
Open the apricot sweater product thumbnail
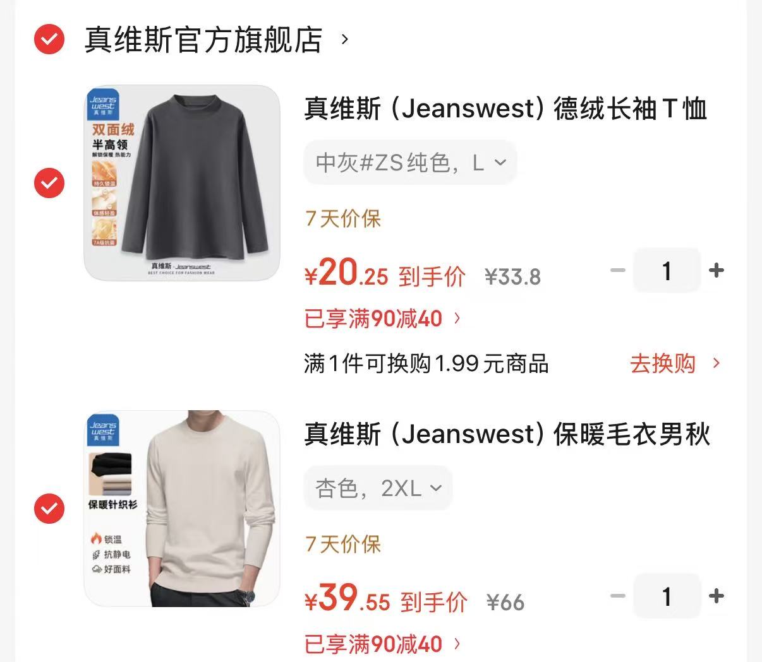(x=182, y=509)
